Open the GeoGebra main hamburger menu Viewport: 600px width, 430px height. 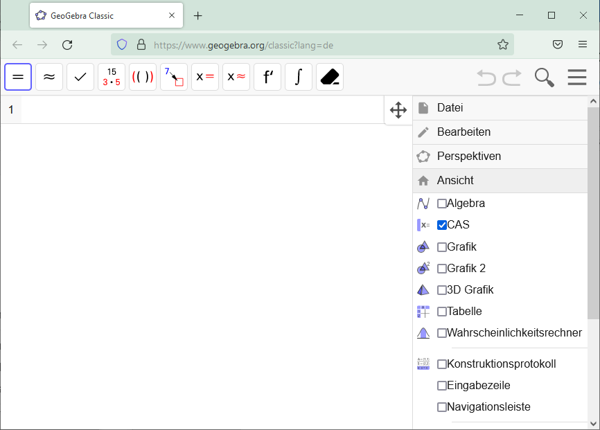tap(576, 77)
